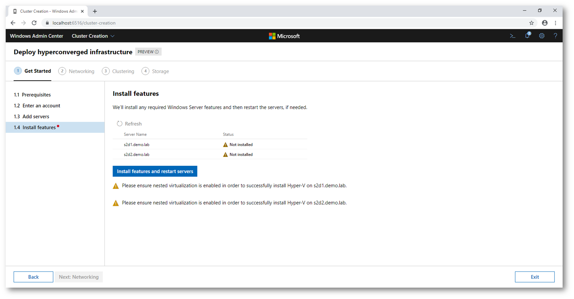Select the Clustering step tab

[x=118, y=71]
